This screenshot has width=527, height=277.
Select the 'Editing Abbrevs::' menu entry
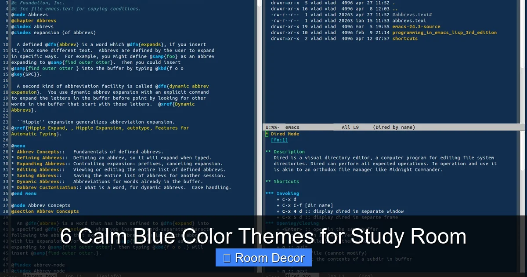click(41, 170)
